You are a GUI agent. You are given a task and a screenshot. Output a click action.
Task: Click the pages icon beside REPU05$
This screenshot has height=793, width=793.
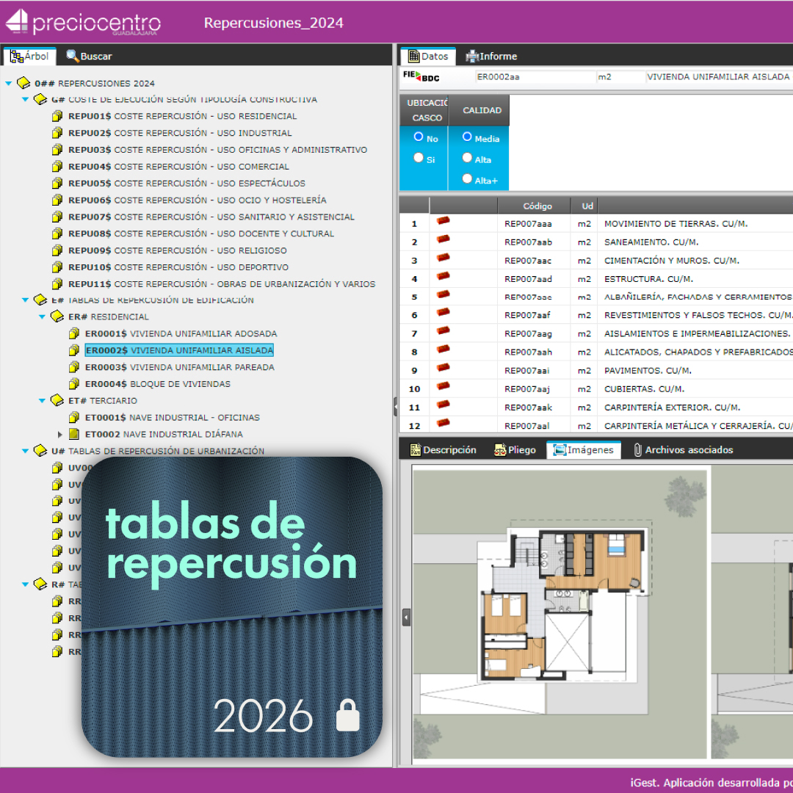pos(57,183)
